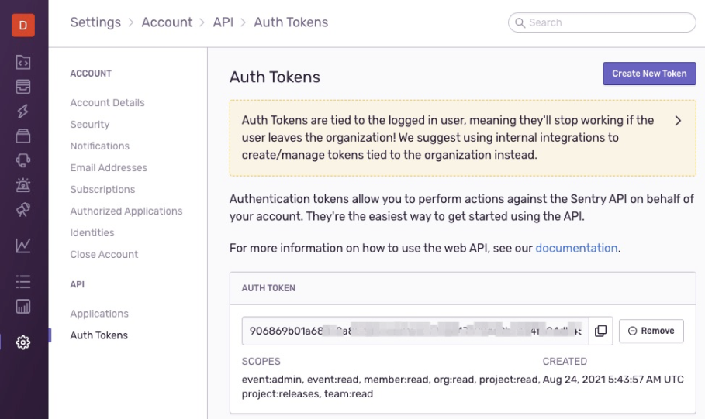Screen dimensions: 705x419
Task: Open Alerts via the siren icon
Action: coord(23,184)
